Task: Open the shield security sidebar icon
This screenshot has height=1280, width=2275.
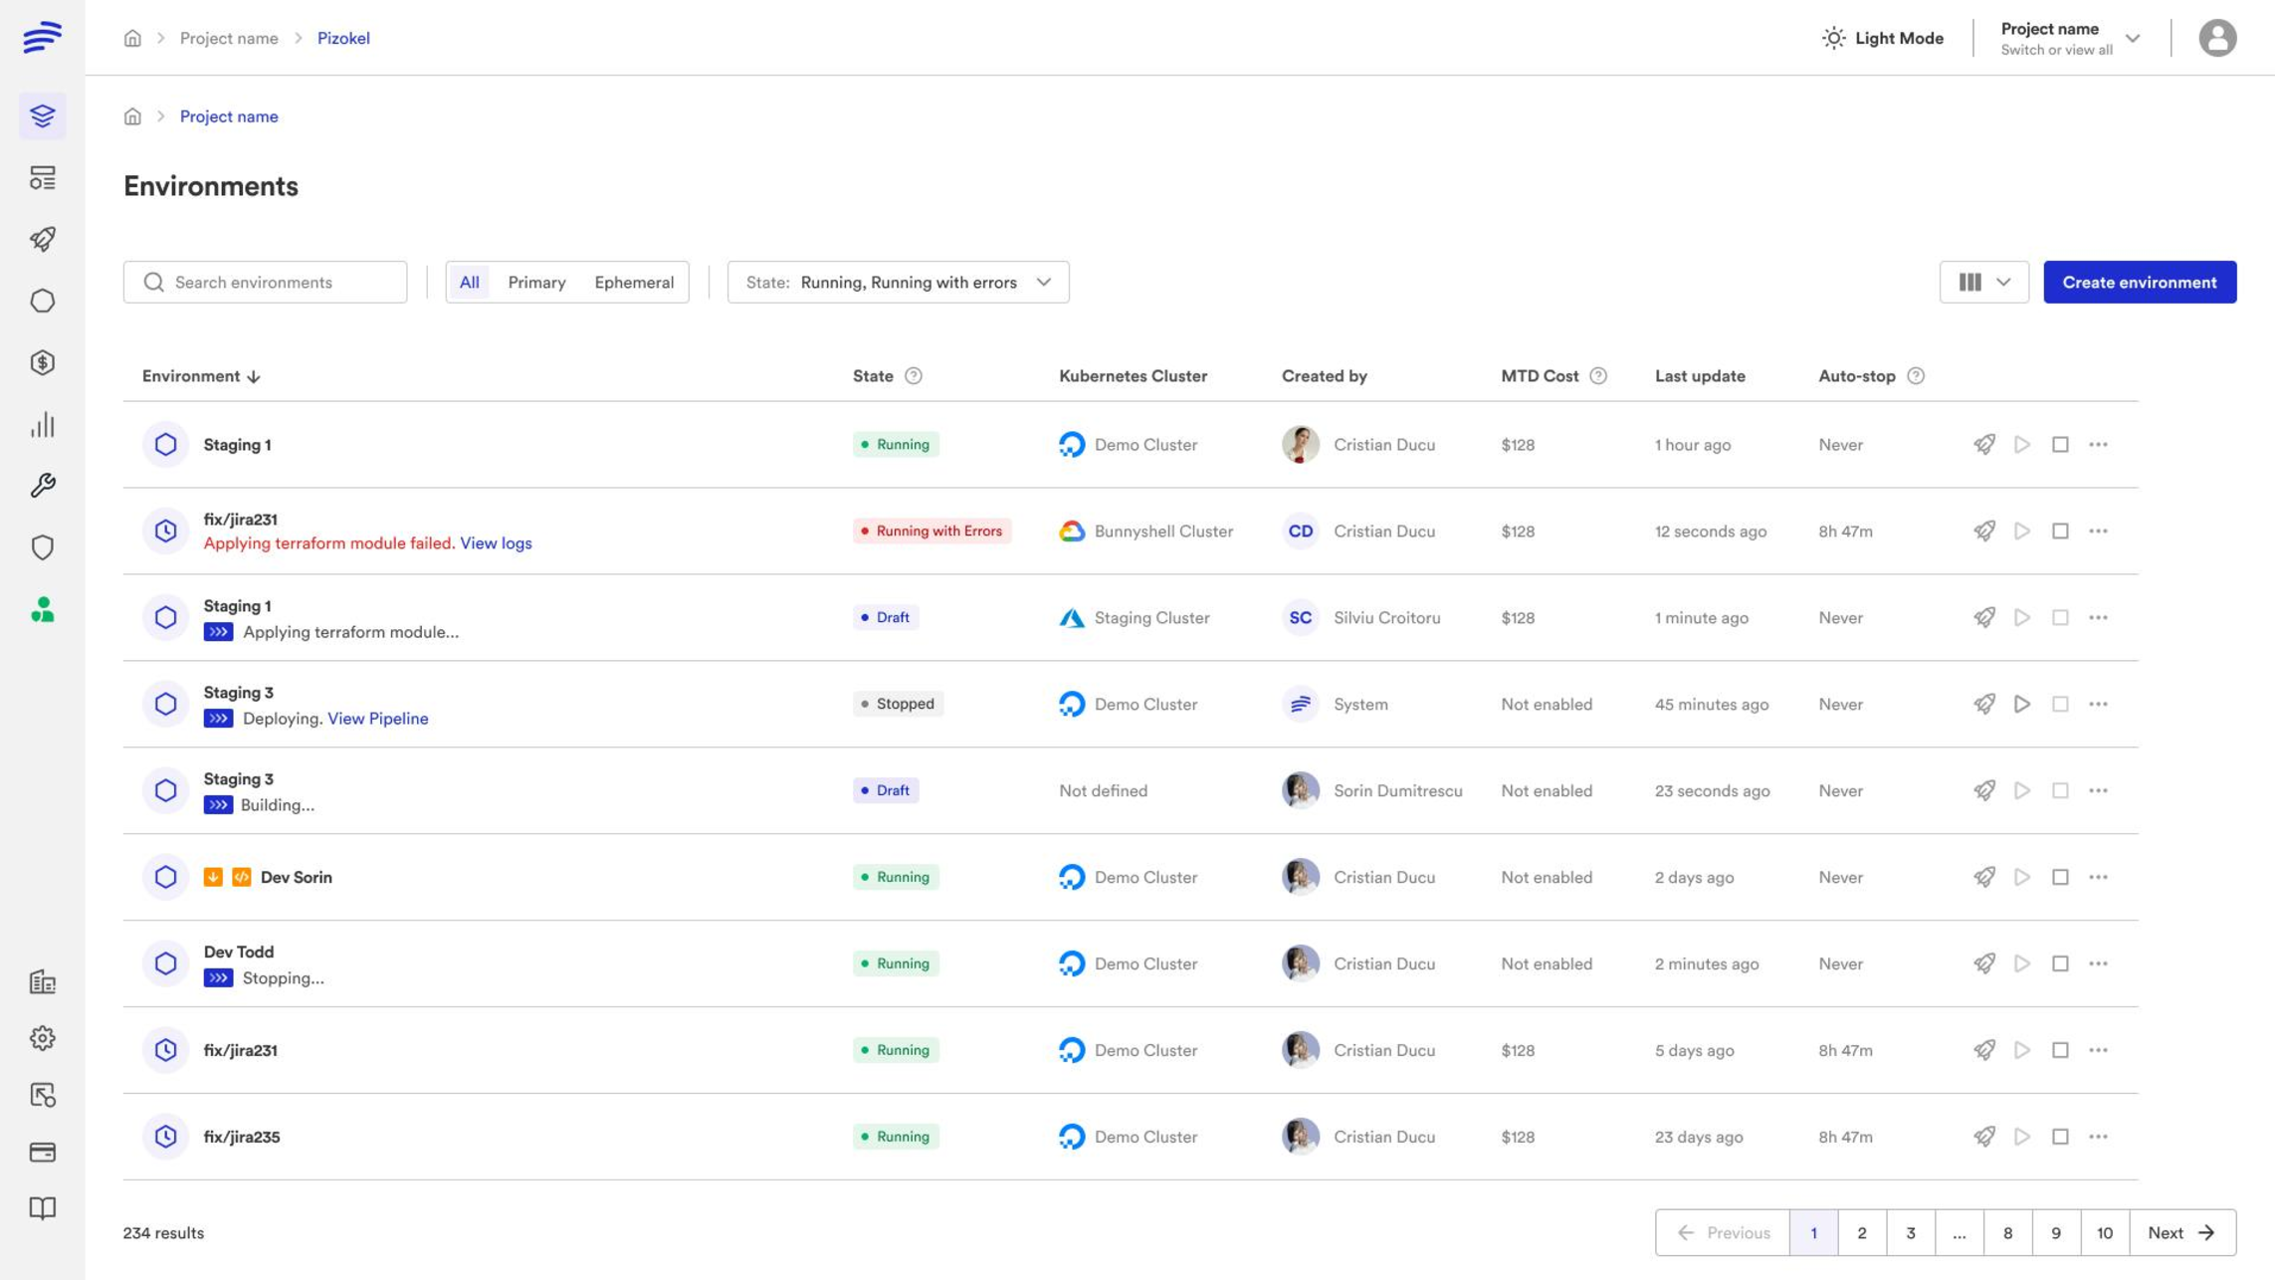Action: pyautogui.click(x=42, y=547)
